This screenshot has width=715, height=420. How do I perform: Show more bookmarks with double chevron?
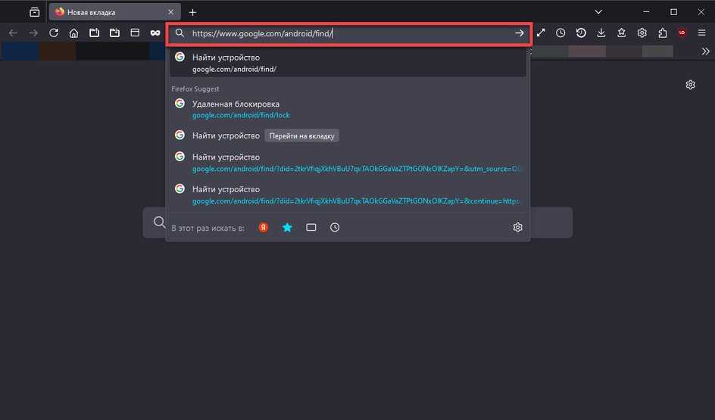tap(705, 51)
